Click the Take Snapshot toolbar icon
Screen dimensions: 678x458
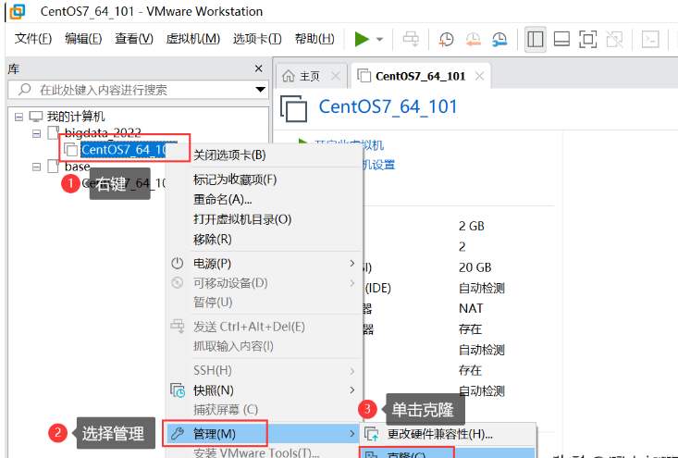pyautogui.click(x=446, y=40)
